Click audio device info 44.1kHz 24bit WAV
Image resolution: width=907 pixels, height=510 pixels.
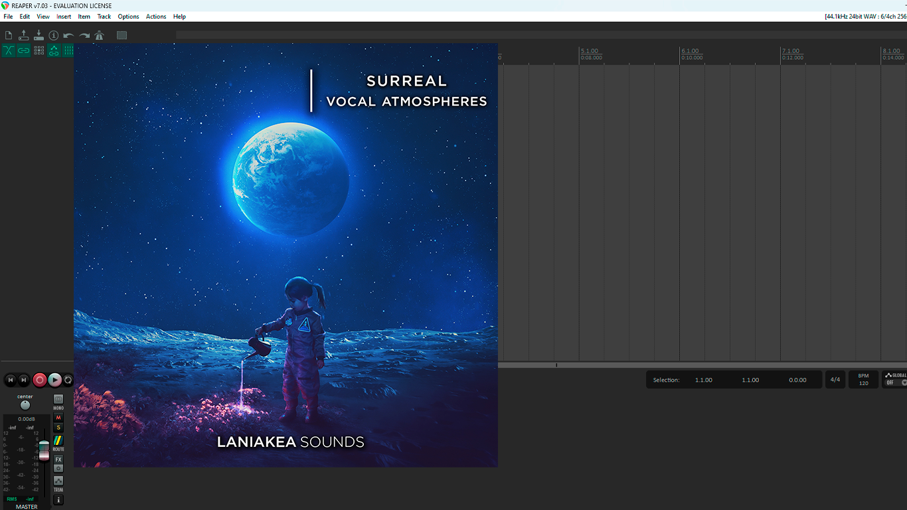865,17
